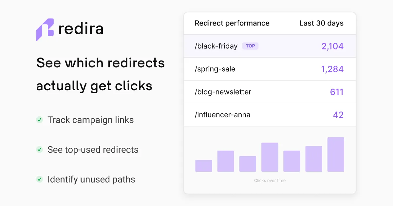Click the shortest first bar in the chart
This screenshot has height=206, width=393.
coord(204,166)
